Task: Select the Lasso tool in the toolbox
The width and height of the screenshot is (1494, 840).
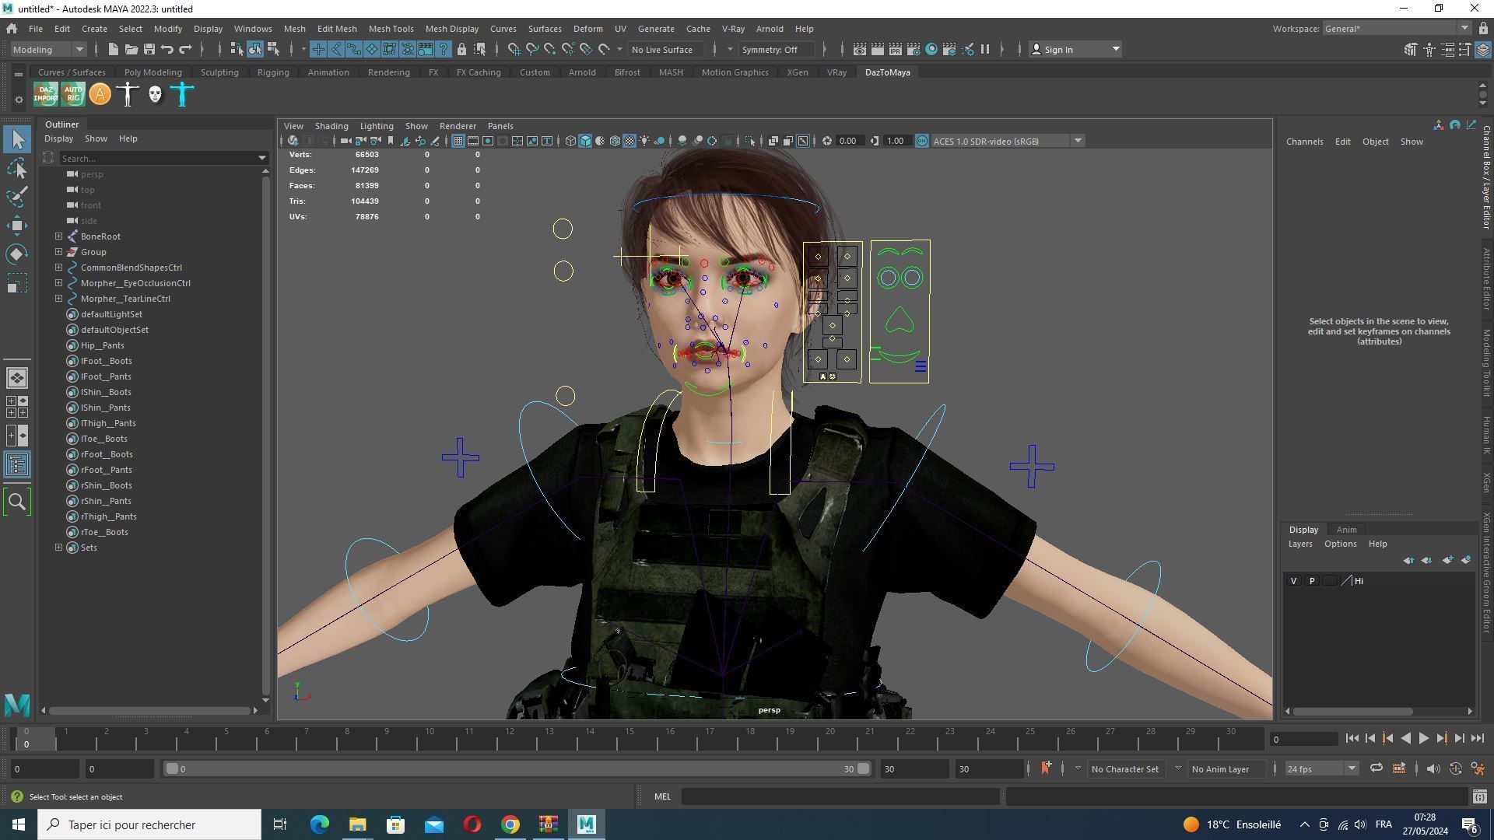Action: pyautogui.click(x=17, y=168)
